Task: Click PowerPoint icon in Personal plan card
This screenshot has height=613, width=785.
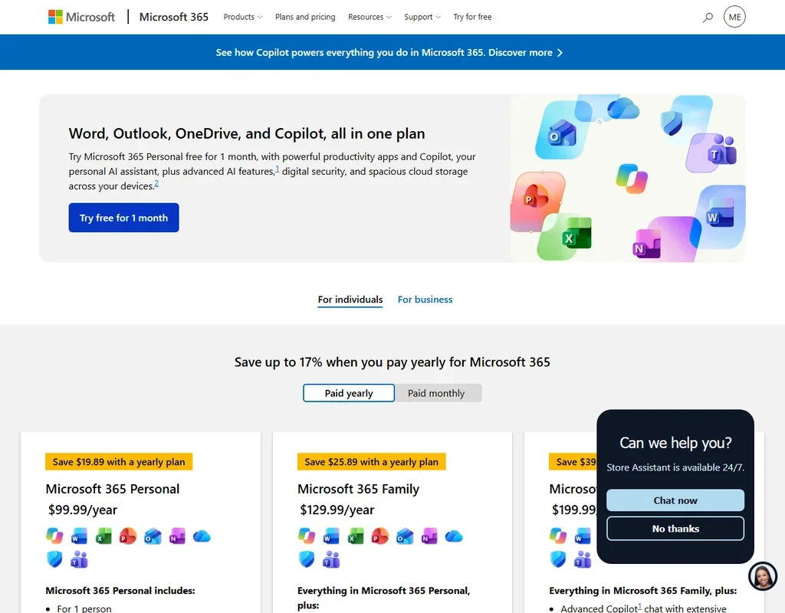Action: tap(128, 536)
